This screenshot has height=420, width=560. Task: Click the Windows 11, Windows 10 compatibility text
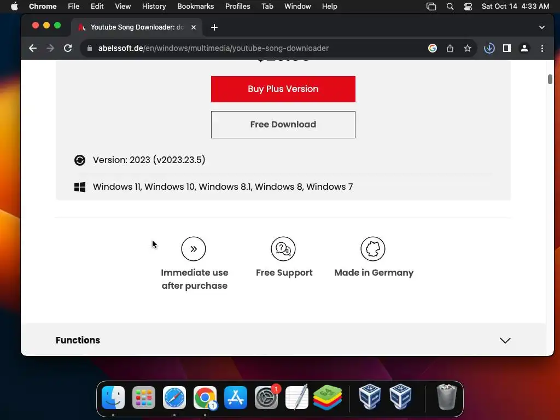click(223, 187)
